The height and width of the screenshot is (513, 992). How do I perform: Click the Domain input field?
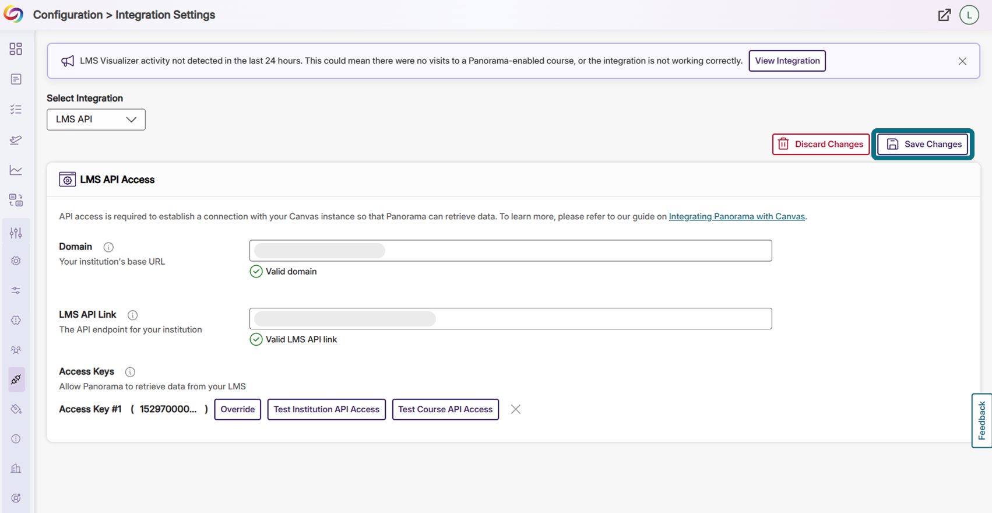click(x=511, y=251)
